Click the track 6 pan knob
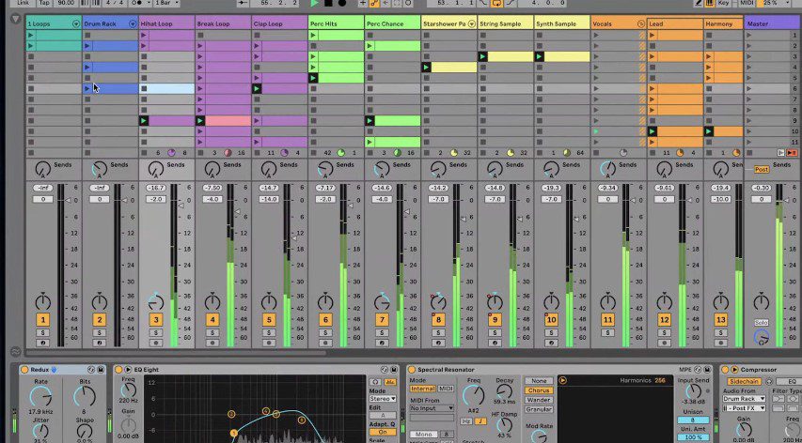 coord(325,302)
